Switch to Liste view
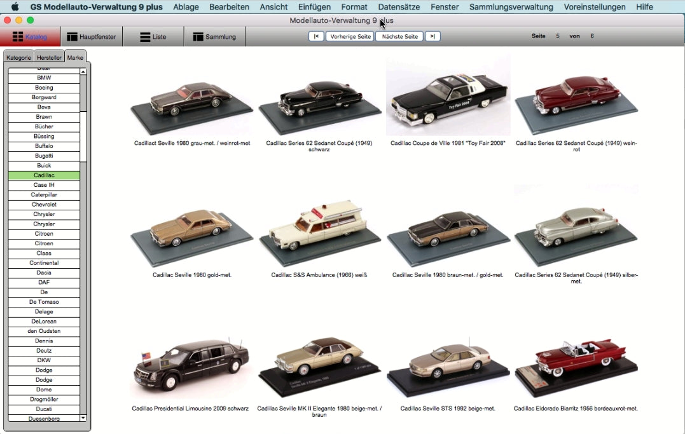This screenshot has height=434, width=685. [153, 37]
